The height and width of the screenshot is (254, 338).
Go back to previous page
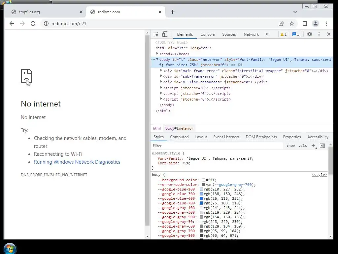pos(12,23)
